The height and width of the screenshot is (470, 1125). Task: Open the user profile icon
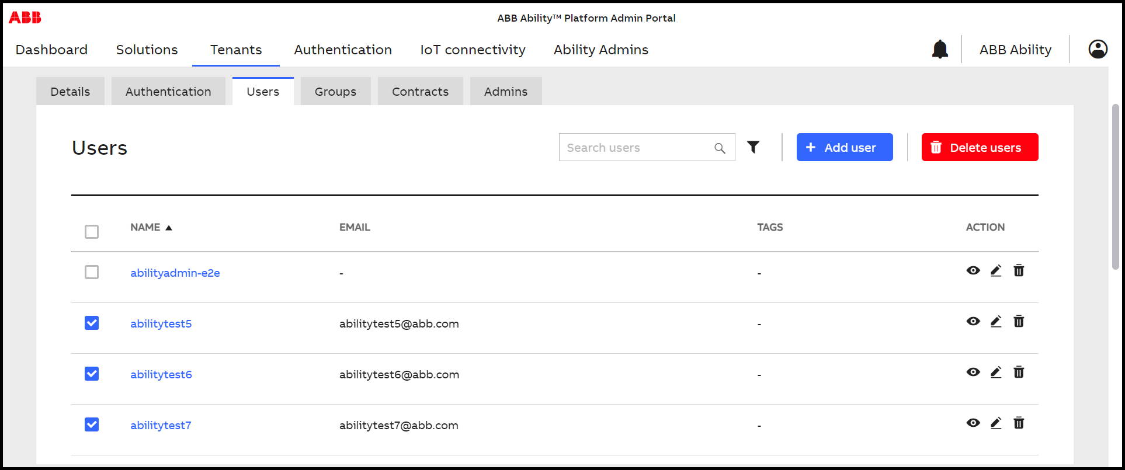(1098, 49)
